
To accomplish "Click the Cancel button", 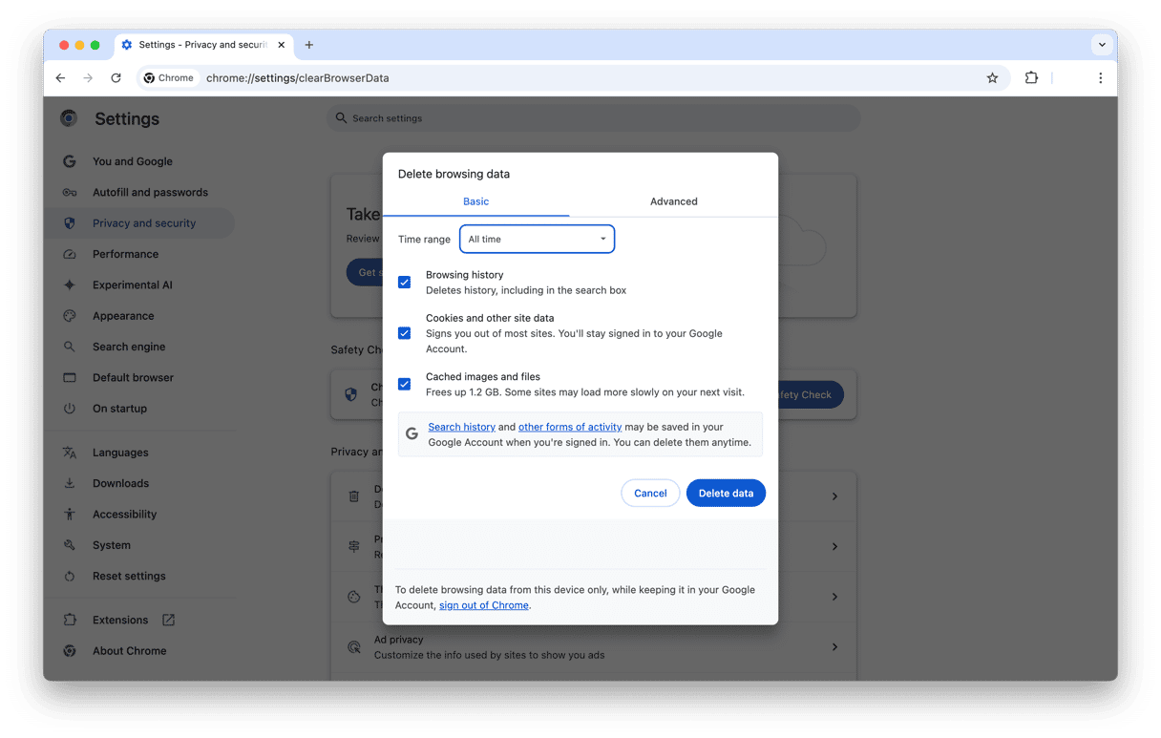I will click(650, 493).
